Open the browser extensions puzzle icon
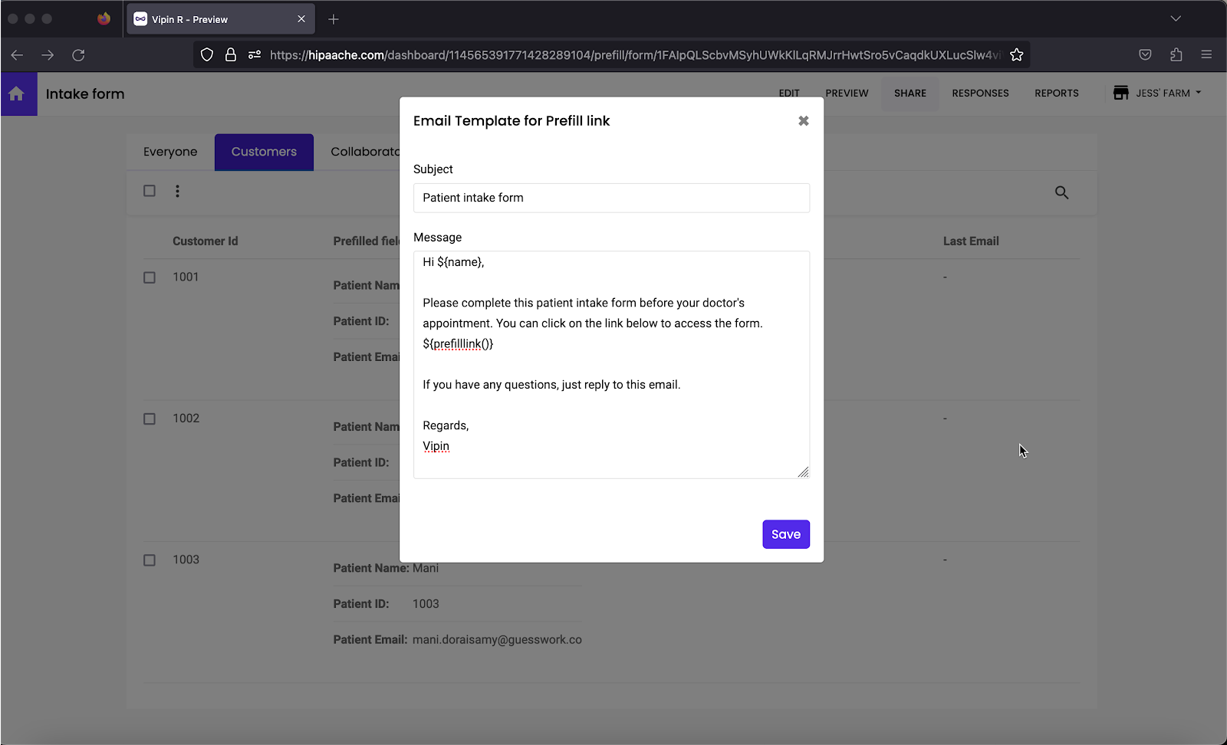 [1175, 54]
